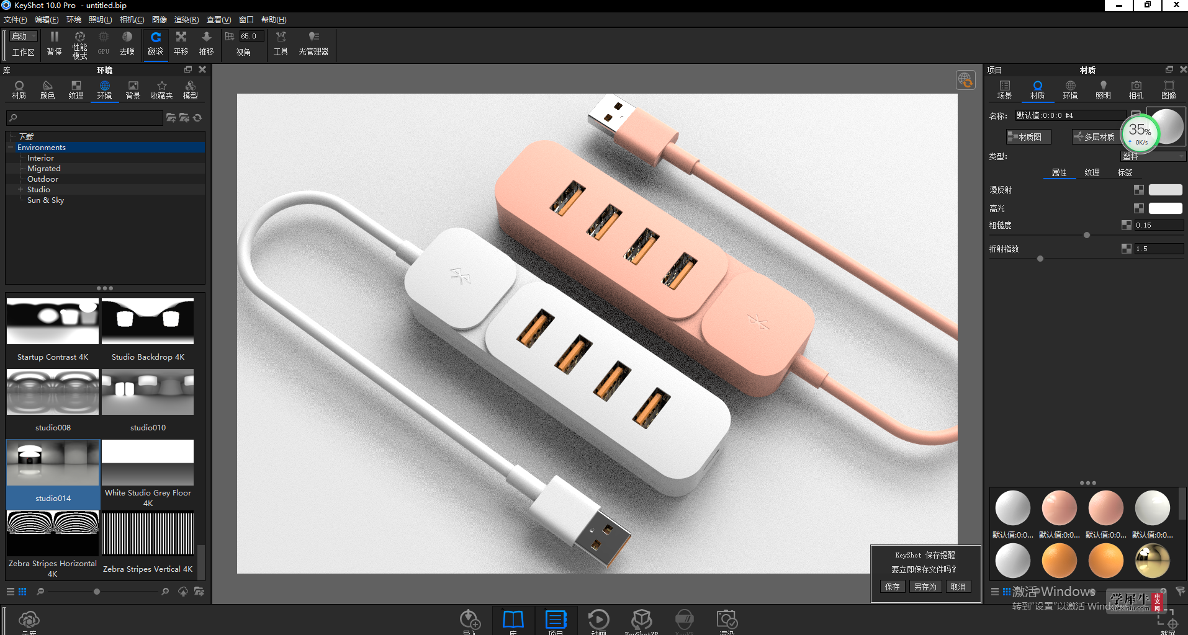Screen dimensions: 1188x635
Task: Click 保存 in the save reminder
Action: 893,587
